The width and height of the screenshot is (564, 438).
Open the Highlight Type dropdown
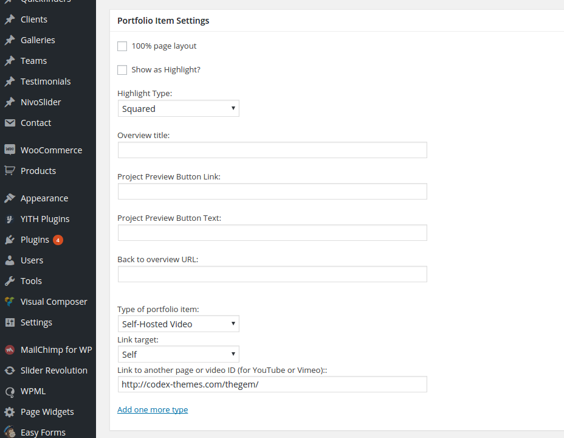pos(178,109)
